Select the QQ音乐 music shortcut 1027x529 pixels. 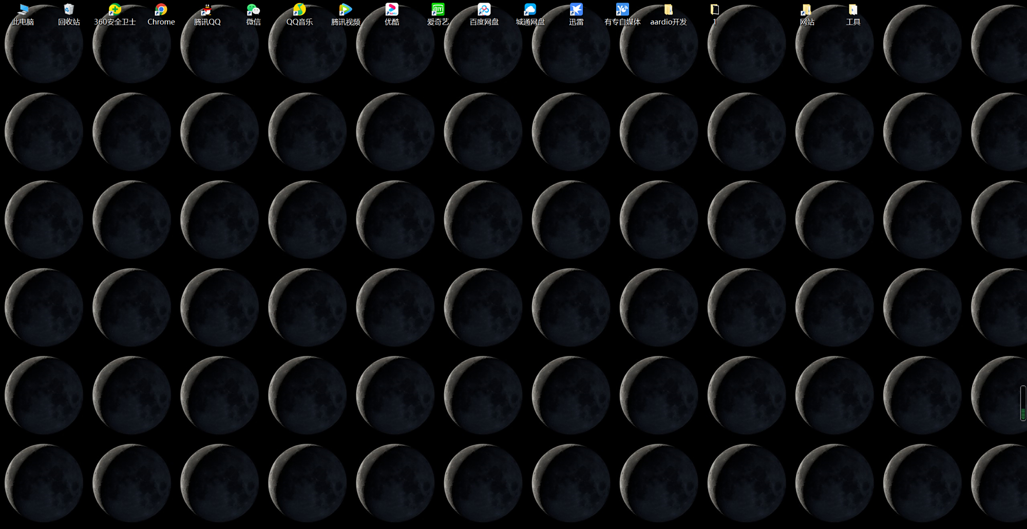click(299, 10)
